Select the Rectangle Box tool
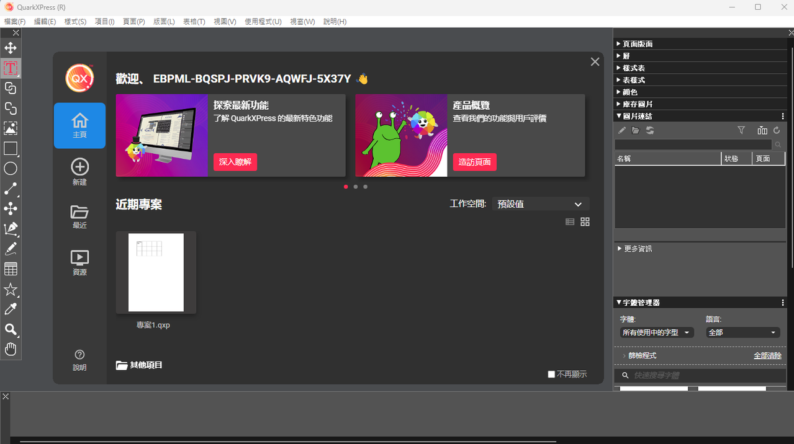Viewport: 794px width, 444px height. [x=11, y=148]
